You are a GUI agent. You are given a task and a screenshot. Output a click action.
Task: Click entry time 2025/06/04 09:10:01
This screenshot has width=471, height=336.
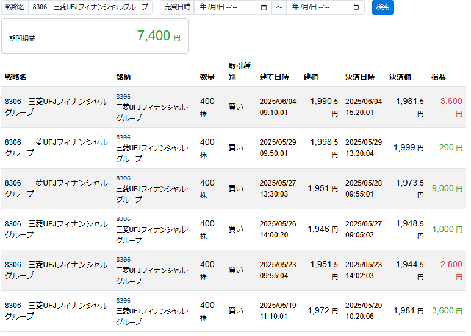[278, 107]
